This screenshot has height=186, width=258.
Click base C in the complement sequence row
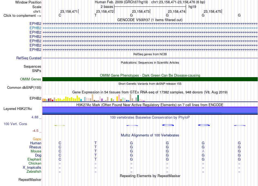pyautogui.click(x=60, y=15)
